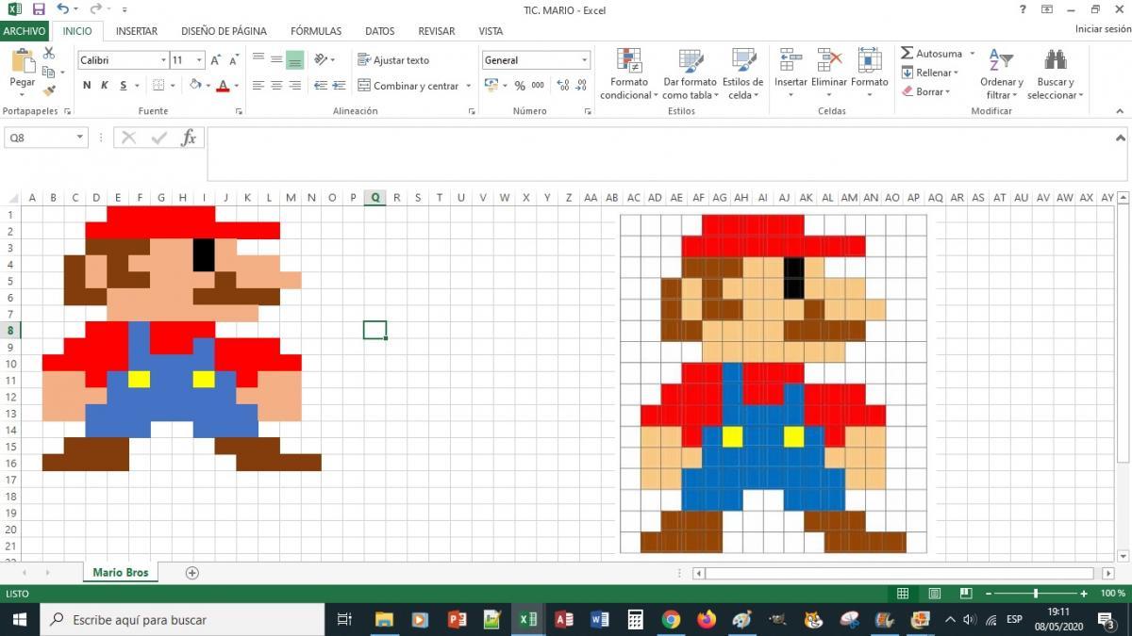Click the text orientation icon
Viewport: 1132px width, 636px height.
[321, 59]
